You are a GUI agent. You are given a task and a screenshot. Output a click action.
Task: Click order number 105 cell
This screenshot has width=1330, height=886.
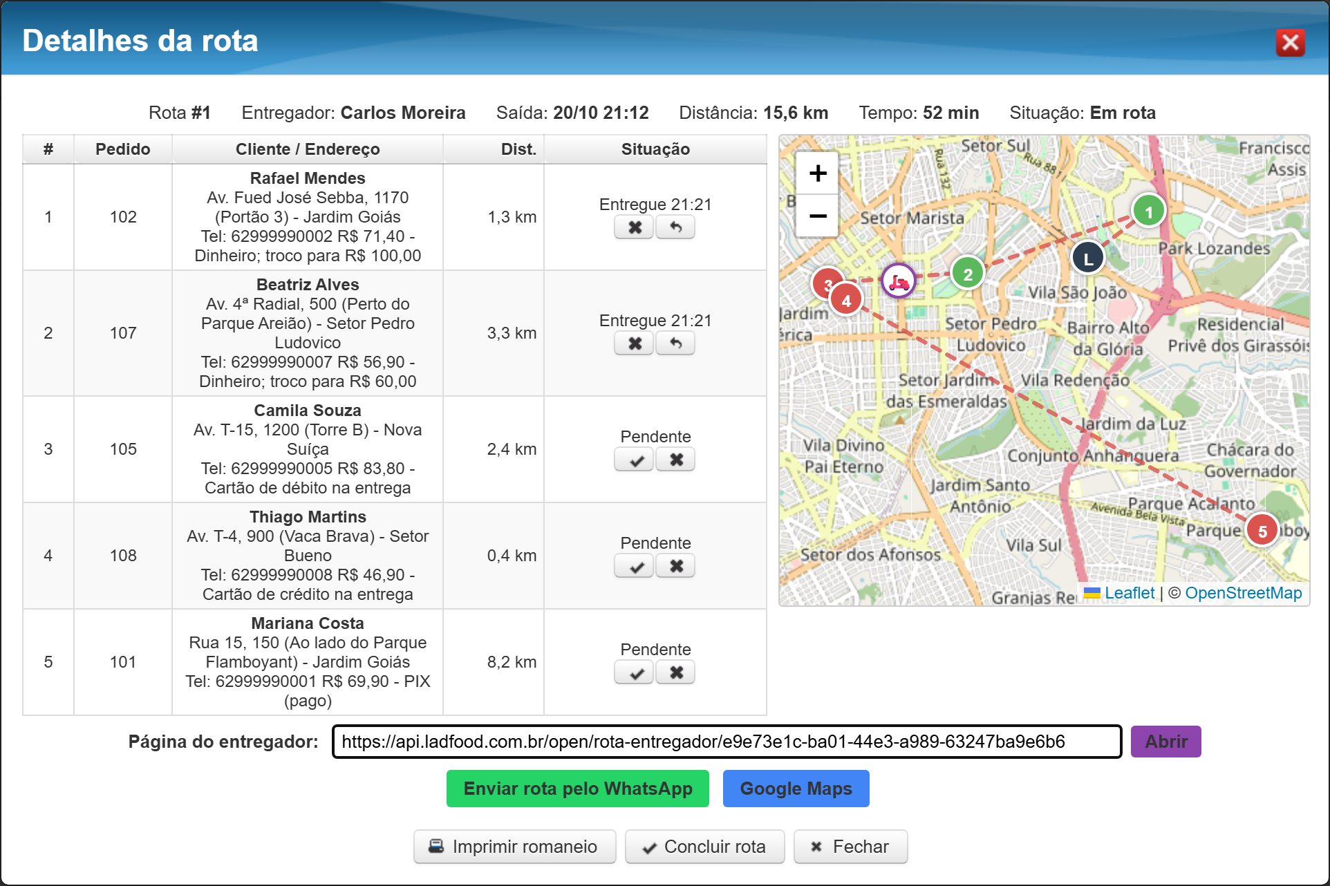[x=123, y=449]
